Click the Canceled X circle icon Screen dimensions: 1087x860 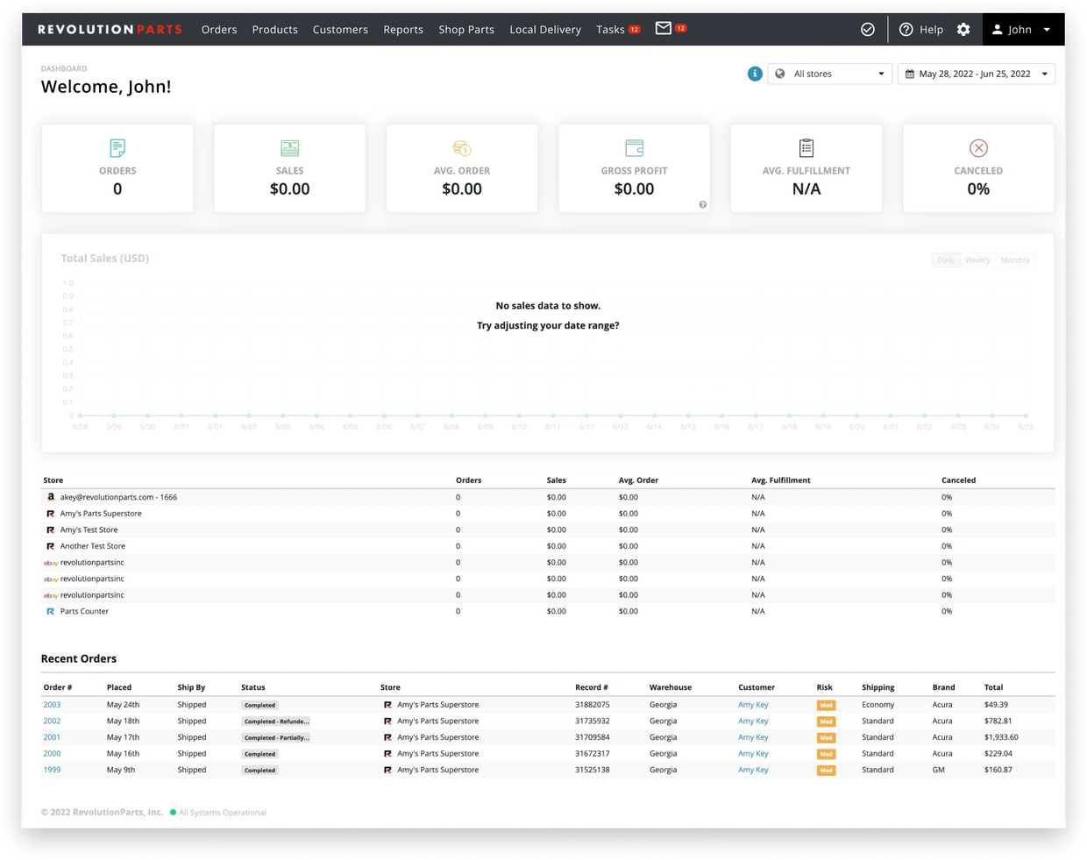978,148
